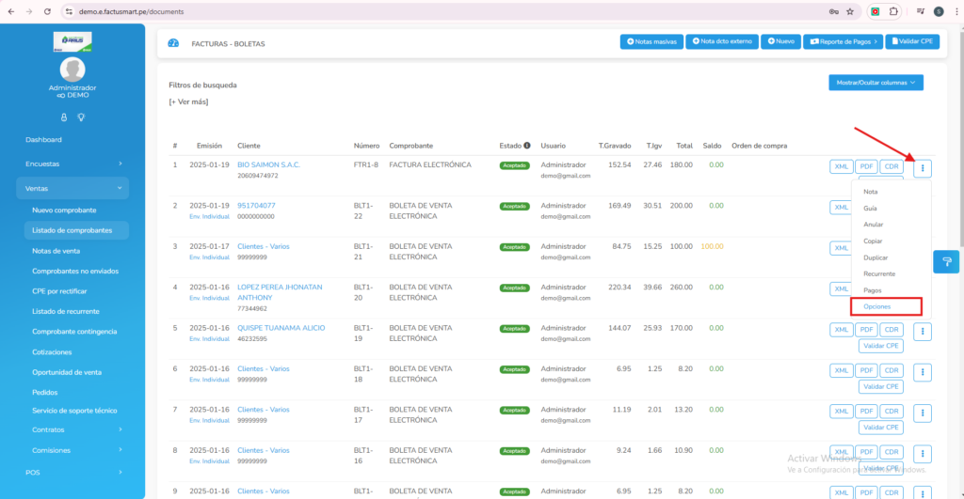This screenshot has height=499, width=964.
Task: Expand the Contratos submenu
Action: (x=77, y=429)
